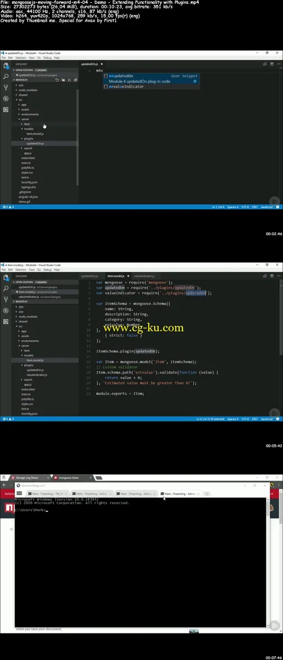Open angular-cli.json in explorer tree
The width and height of the screenshot is (283, 660).
coord(29,196)
